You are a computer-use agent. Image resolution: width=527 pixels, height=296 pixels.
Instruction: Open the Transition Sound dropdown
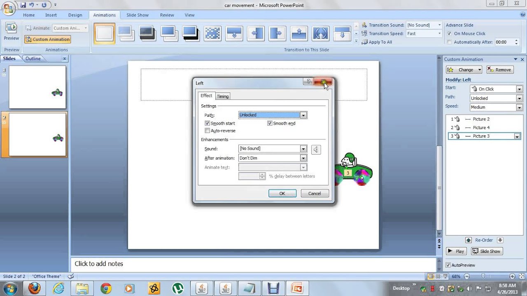pyautogui.click(x=439, y=25)
